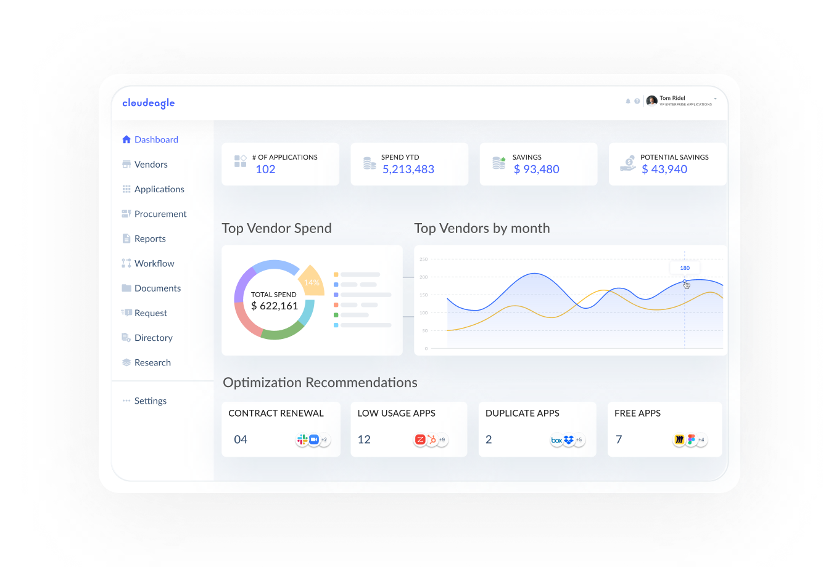Select the Dropbox icon under Duplicate Apps

569,440
